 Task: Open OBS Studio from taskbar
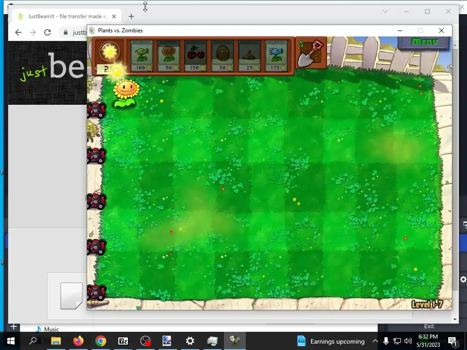(x=145, y=341)
